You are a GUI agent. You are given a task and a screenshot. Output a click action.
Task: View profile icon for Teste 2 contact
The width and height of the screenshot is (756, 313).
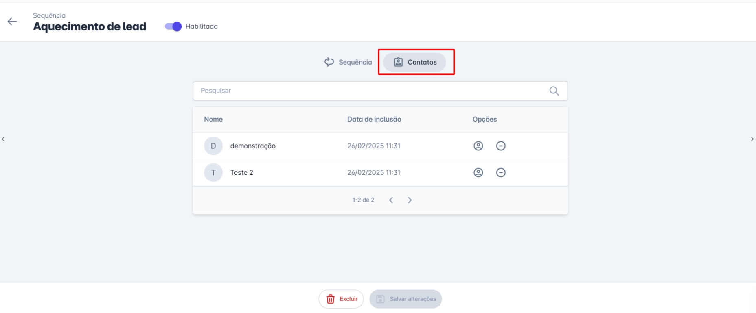(x=478, y=173)
